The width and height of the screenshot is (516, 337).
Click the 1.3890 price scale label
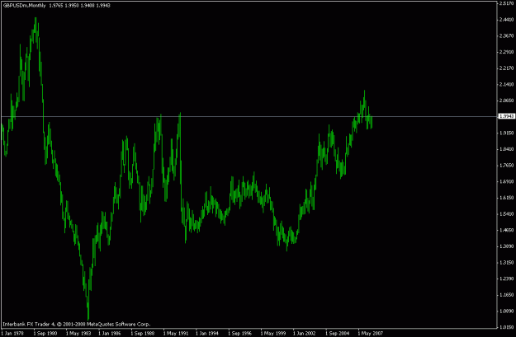[x=506, y=246]
